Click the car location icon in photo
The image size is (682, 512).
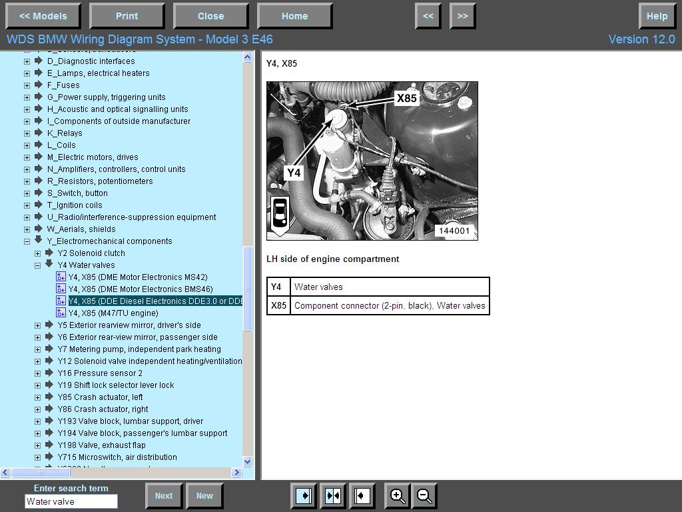(280, 213)
